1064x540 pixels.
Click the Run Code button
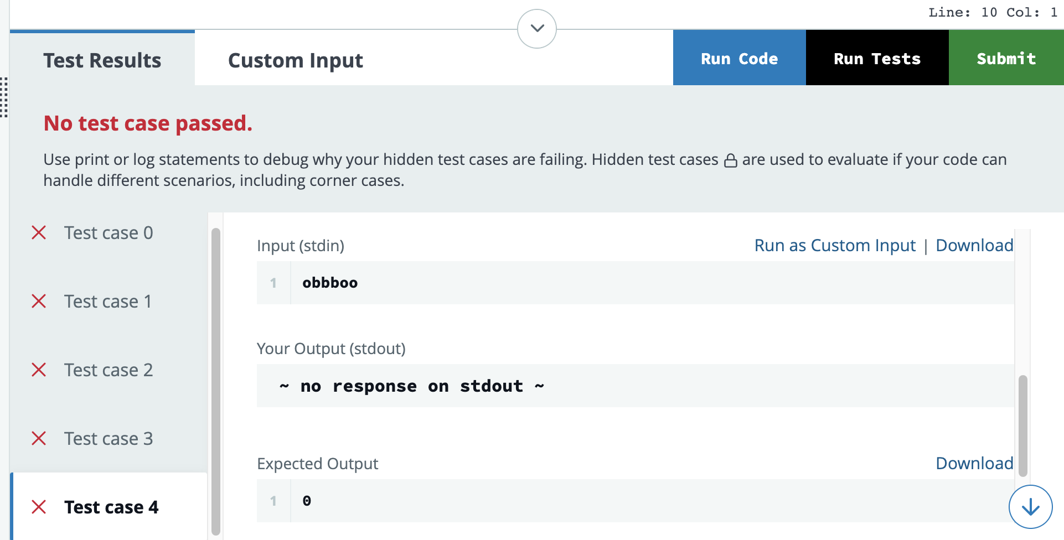[x=739, y=58]
